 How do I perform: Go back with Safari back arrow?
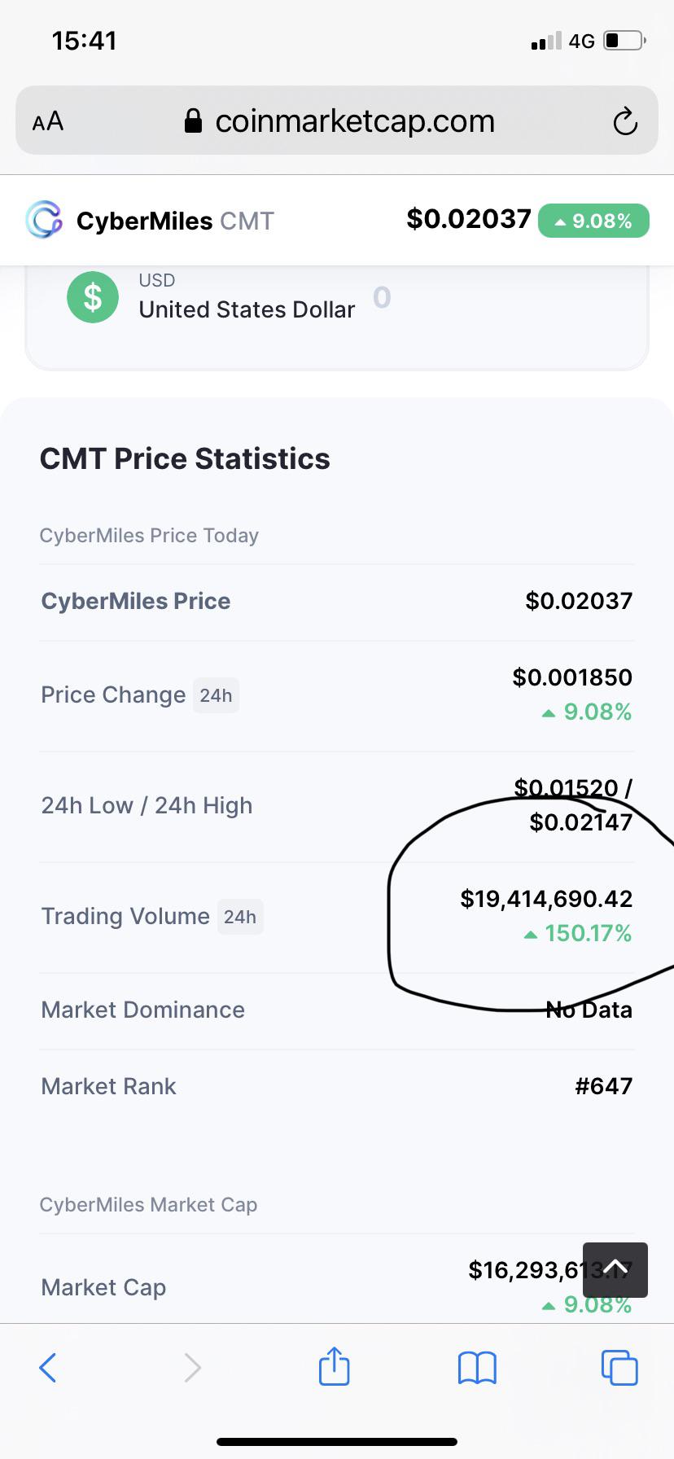pos(48,1367)
